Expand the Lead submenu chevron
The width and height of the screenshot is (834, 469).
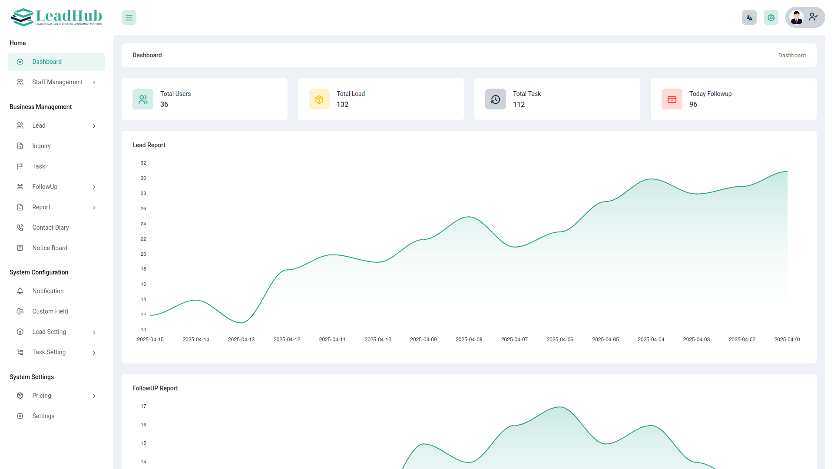tap(94, 126)
